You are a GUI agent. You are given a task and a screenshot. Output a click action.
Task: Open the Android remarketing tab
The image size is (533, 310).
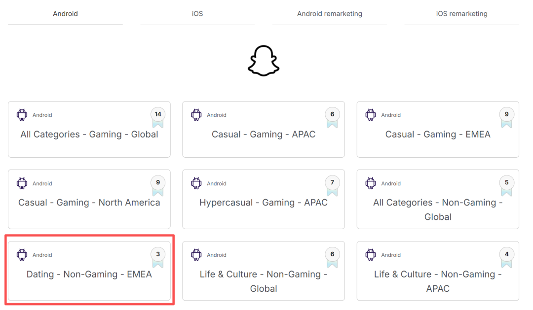pos(329,14)
